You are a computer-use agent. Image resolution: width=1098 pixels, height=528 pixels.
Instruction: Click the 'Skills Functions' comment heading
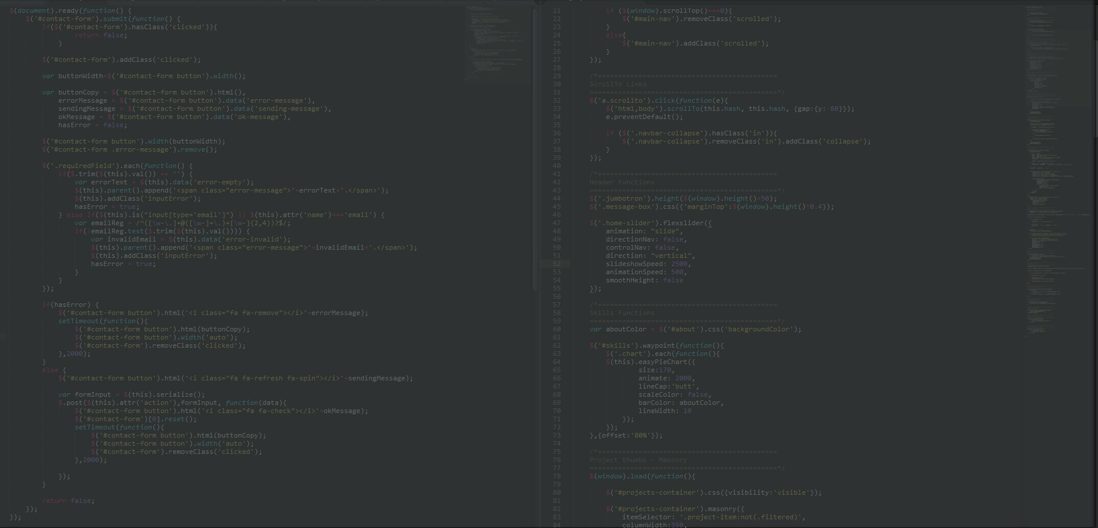[x=622, y=313]
